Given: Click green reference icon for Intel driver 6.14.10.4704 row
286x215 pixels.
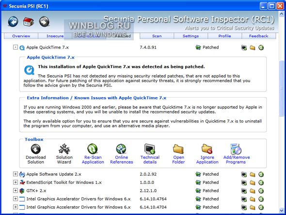Looking at the screenshot, I should coord(261,207).
